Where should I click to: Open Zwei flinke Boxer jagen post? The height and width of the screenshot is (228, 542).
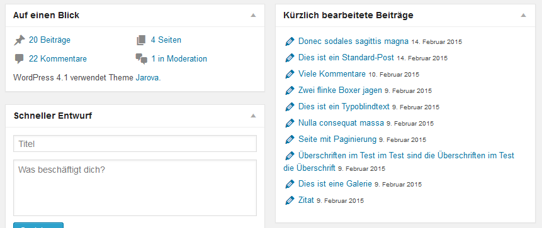tap(340, 90)
